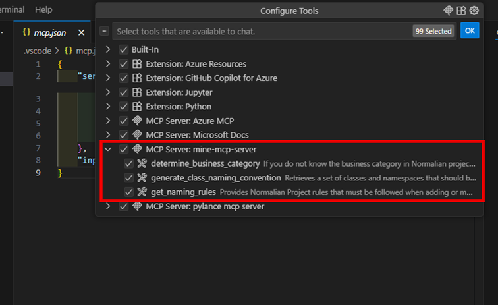The width and height of the screenshot is (498, 305).
Task: Click OK to confirm tool selection
Action: (x=470, y=31)
